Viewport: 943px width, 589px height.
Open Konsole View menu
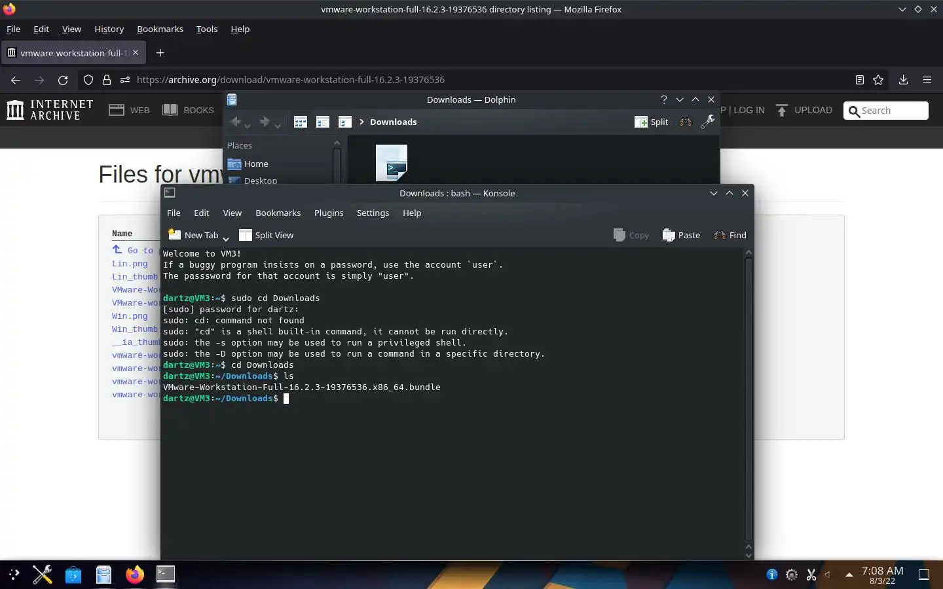click(x=232, y=213)
